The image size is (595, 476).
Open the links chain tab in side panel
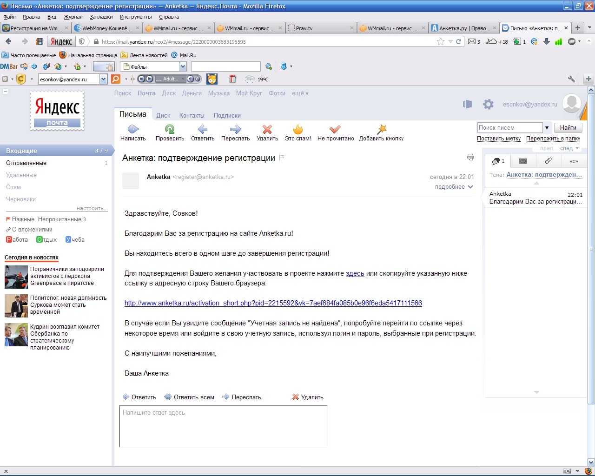pos(574,161)
